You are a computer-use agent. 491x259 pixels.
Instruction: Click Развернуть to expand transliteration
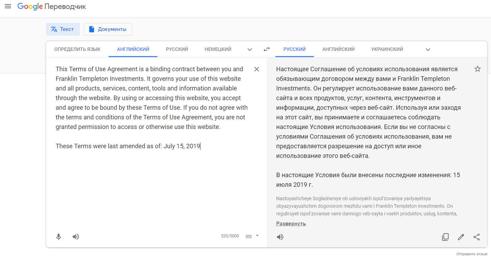[x=291, y=224]
